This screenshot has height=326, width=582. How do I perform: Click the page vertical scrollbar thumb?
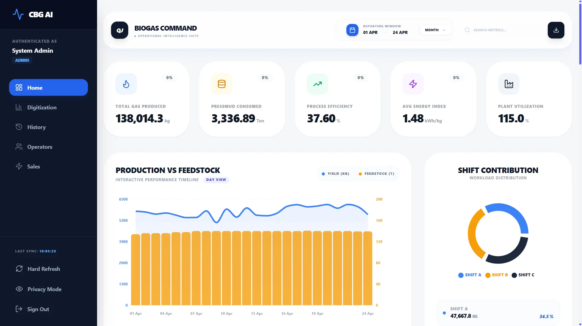point(580,33)
